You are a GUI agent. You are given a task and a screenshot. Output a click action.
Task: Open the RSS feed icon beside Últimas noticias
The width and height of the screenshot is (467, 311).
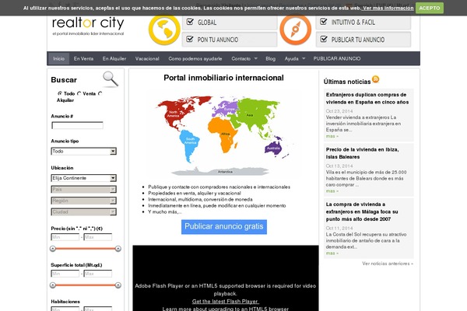point(376,79)
